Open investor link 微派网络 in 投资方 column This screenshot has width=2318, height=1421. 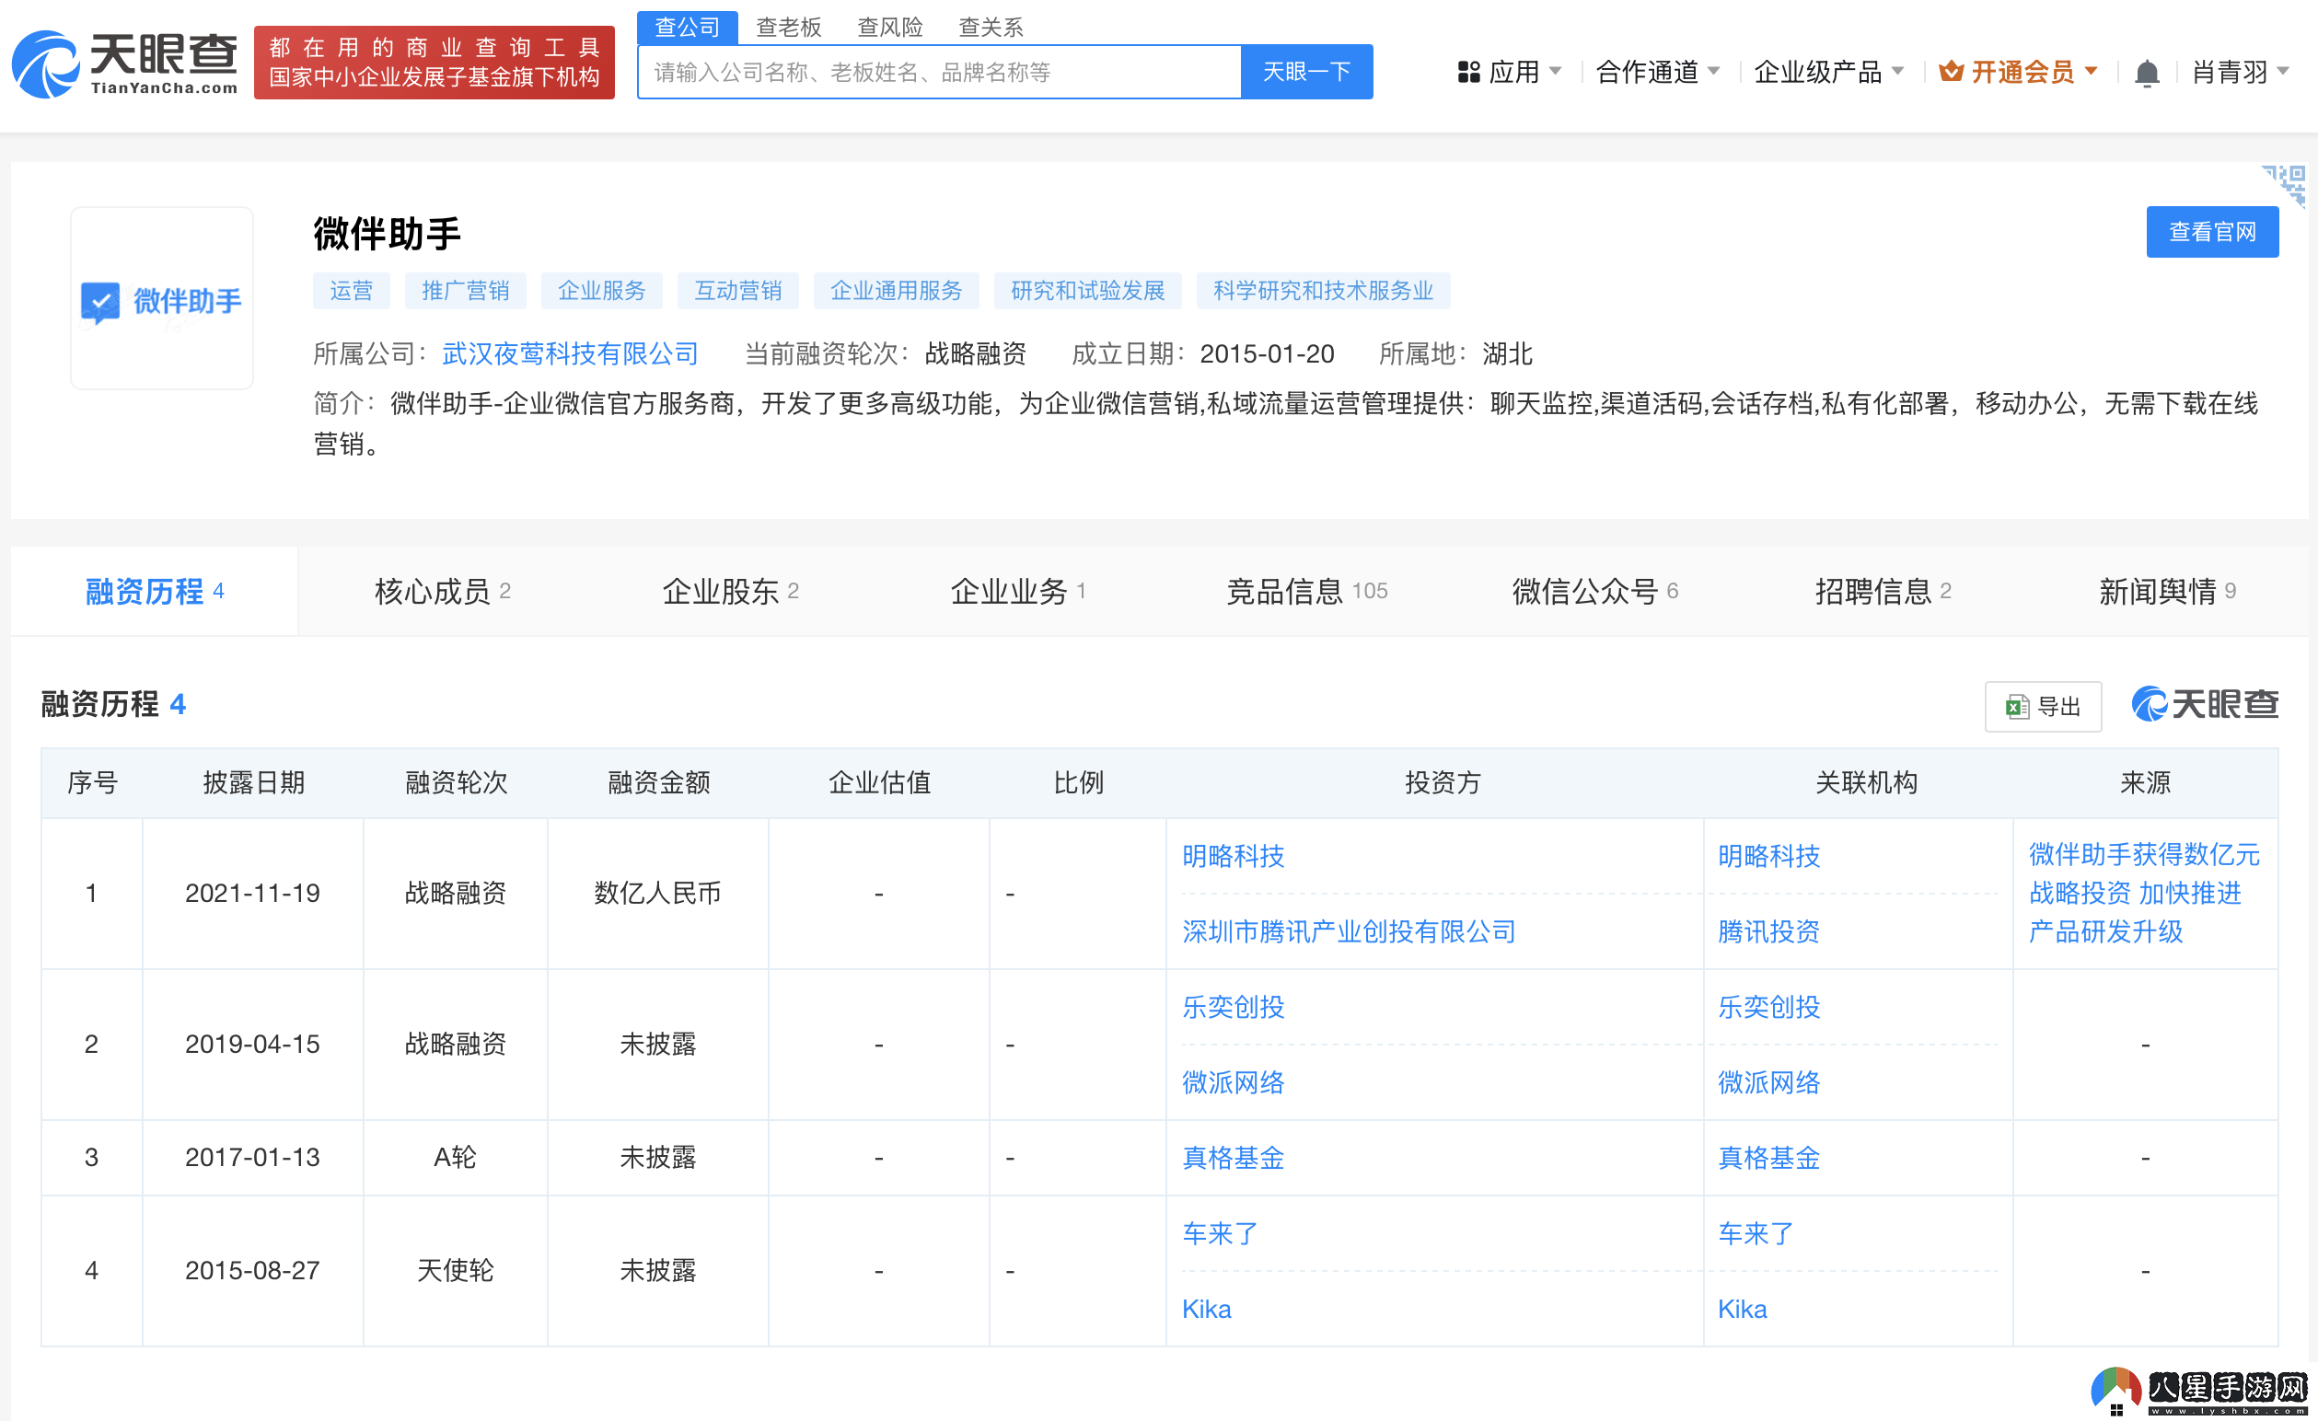[x=1233, y=1082]
